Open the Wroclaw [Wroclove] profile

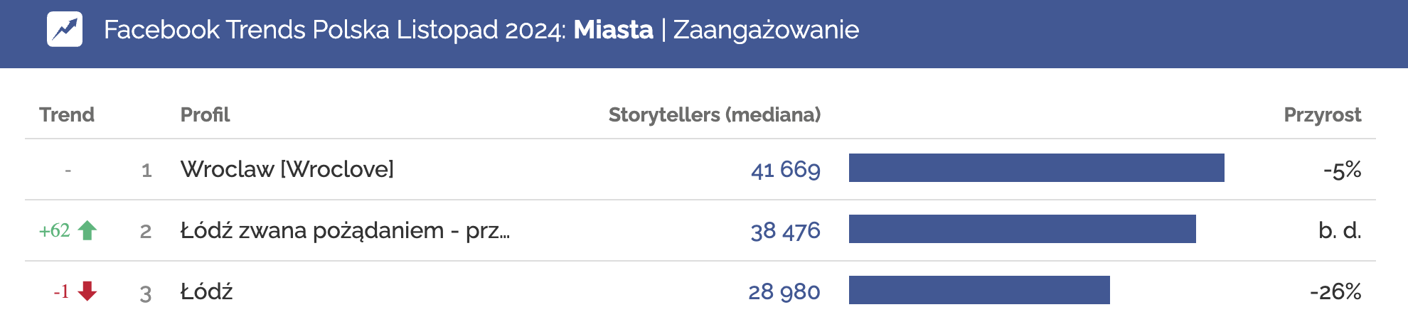click(x=287, y=169)
